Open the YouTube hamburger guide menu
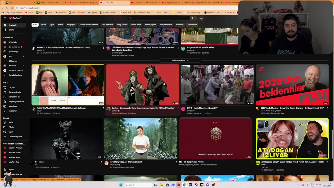Screen dimensions: 334x188 click(x=5, y=18)
